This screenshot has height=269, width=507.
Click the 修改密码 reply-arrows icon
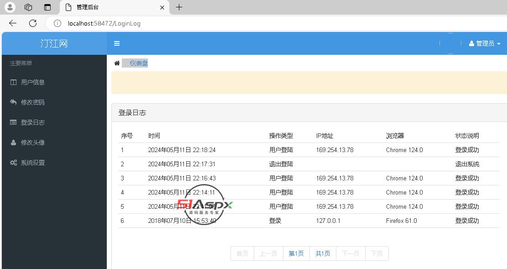point(13,102)
